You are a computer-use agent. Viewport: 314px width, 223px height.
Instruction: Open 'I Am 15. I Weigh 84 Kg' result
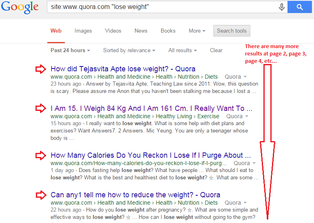pyautogui.click(x=151, y=108)
